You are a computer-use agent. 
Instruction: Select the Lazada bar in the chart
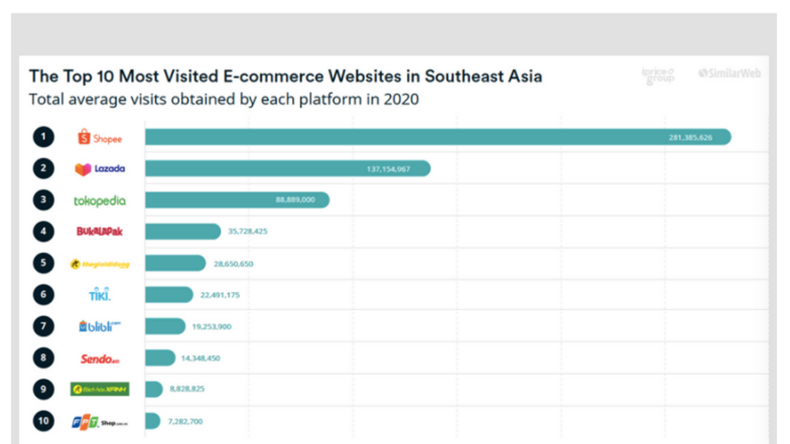click(x=288, y=168)
